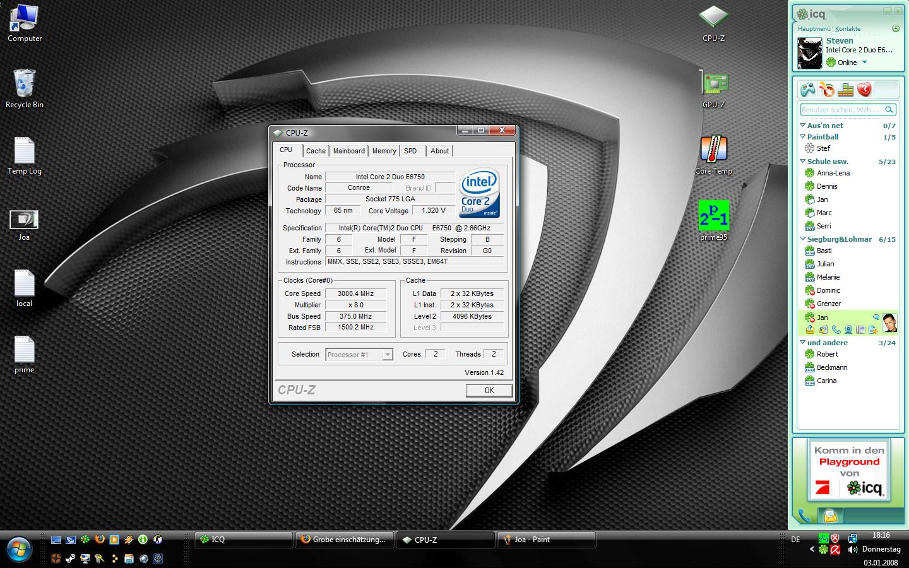Open ICQ heart question mark icon
Image resolution: width=909 pixels, height=568 pixels.
[864, 90]
